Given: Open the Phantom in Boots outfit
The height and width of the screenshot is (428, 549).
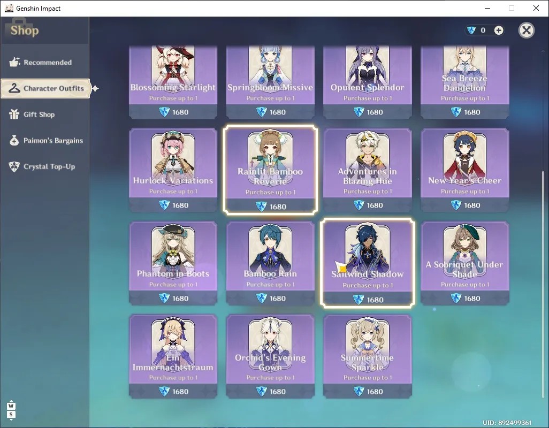Looking at the screenshot, I should [173, 263].
